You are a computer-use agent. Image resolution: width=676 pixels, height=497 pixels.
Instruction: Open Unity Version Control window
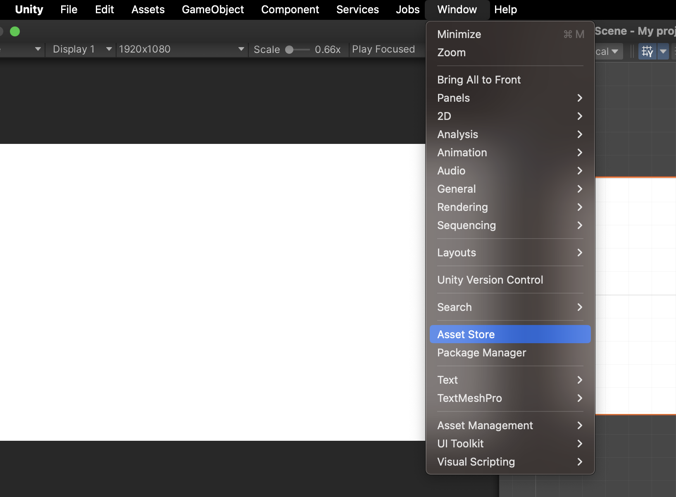click(x=510, y=280)
